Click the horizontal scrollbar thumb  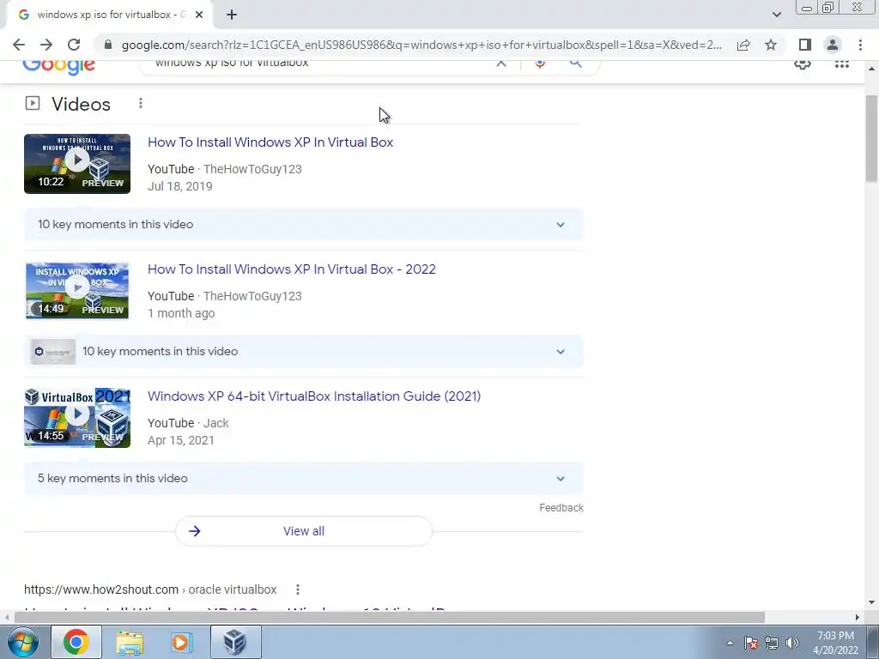click(x=389, y=618)
